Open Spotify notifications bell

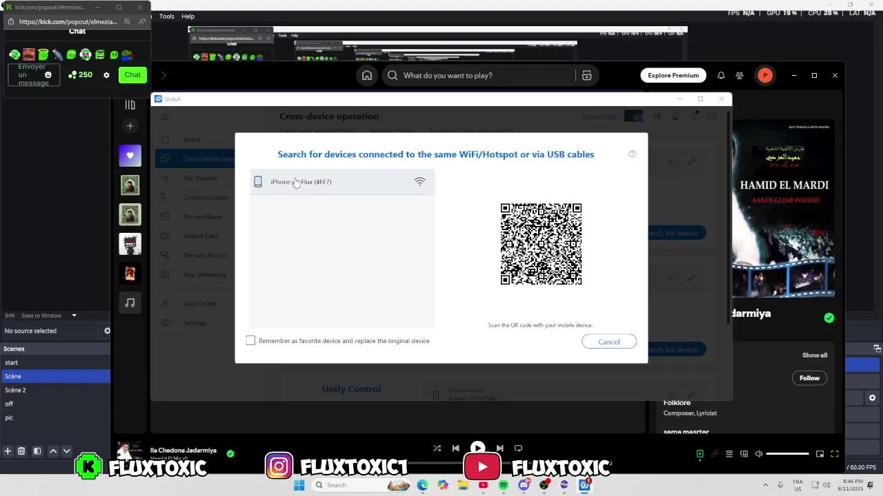pos(721,75)
